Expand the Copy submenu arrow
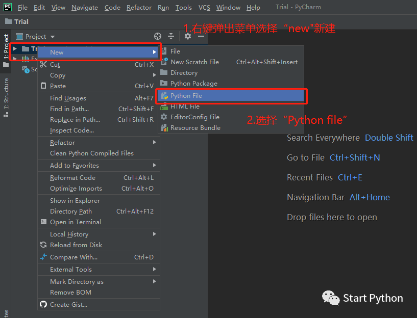The image size is (417, 318). pos(154,75)
